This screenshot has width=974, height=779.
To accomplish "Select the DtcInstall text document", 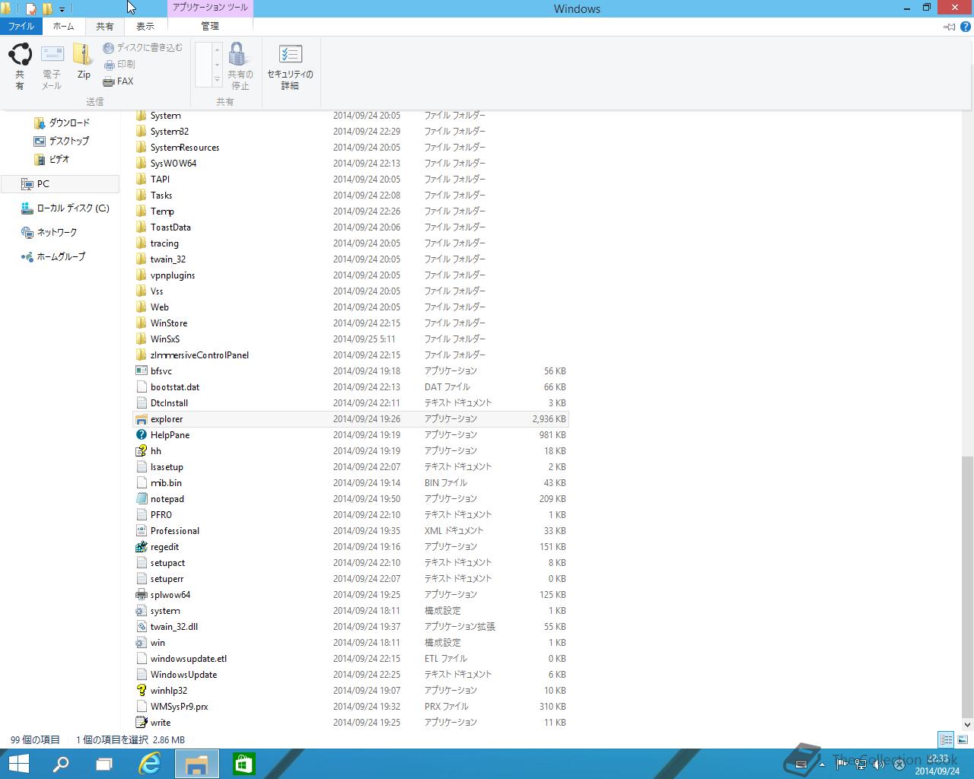I will pos(351,403).
